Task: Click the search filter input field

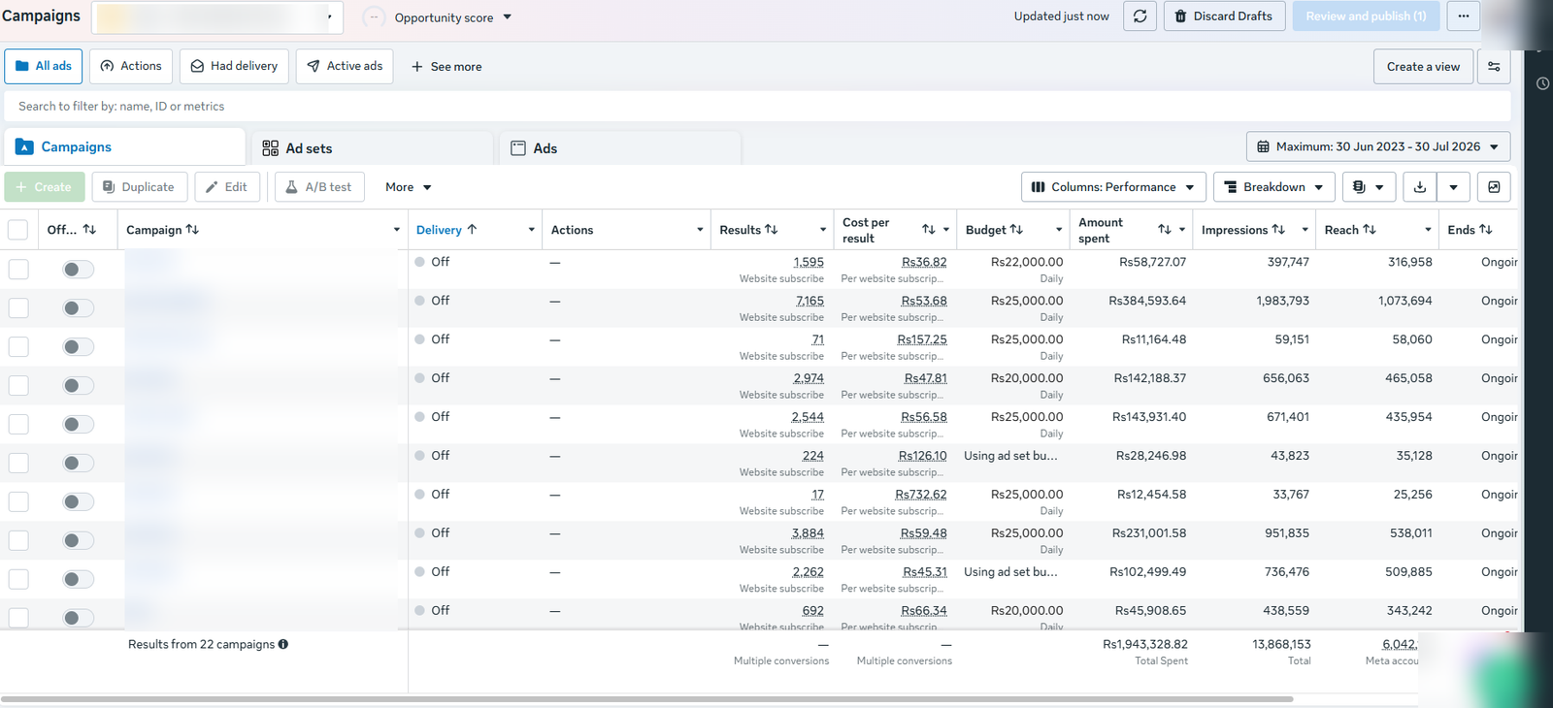Action: coord(757,107)
